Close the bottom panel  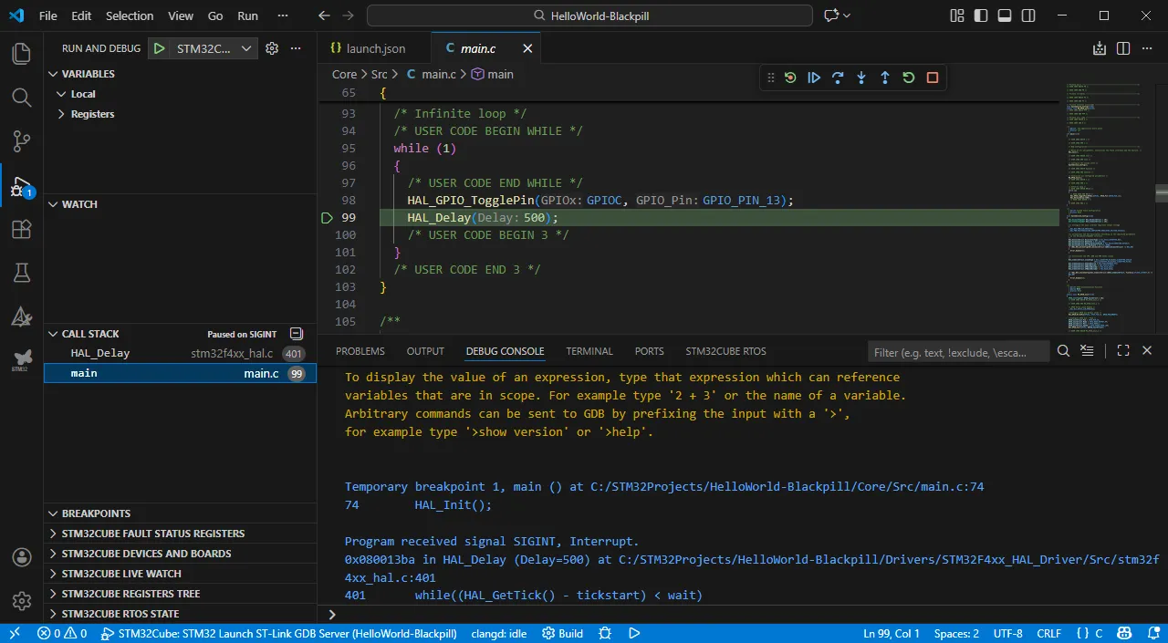(1147, 351)
